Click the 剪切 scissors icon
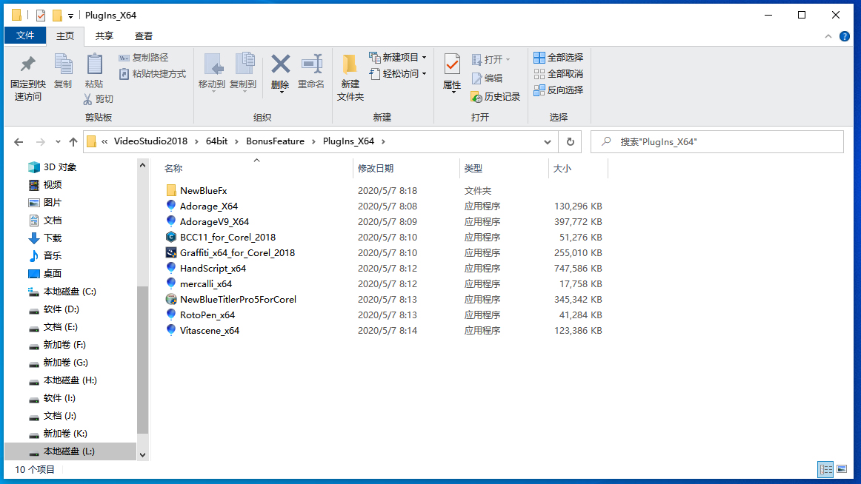Image resolution: width=861 pixels, height=484 pixels. [88, 99]
